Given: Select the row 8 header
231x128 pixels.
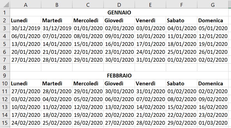Looking at the screenshot, I should 5,68.
